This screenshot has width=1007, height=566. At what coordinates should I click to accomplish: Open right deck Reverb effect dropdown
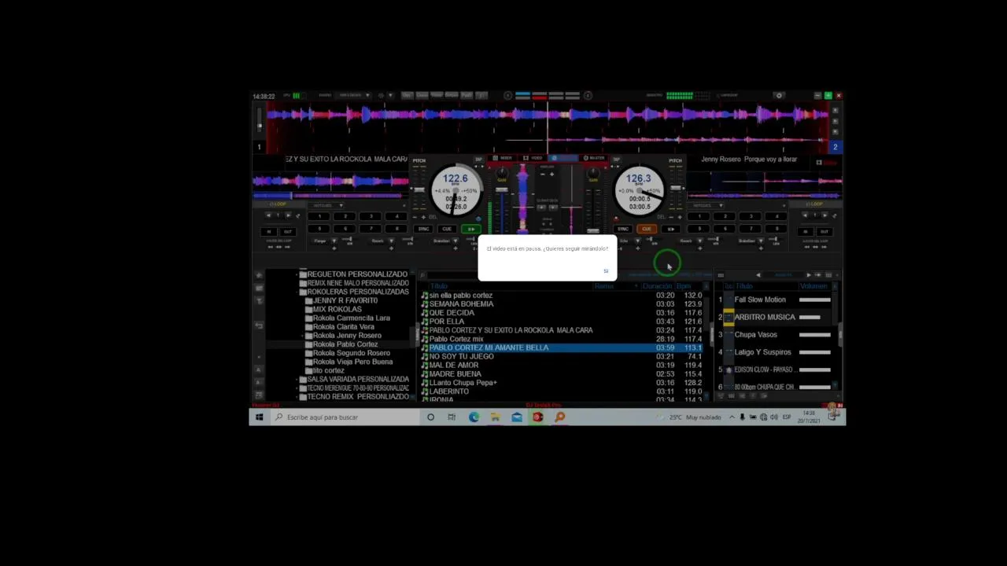point(700,241)
